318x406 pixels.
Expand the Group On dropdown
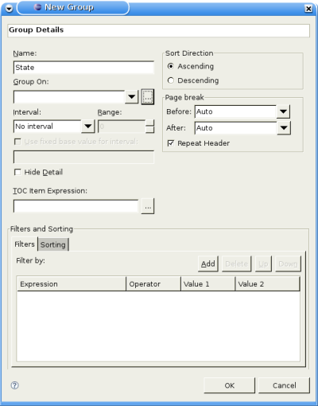pos(132,97)
